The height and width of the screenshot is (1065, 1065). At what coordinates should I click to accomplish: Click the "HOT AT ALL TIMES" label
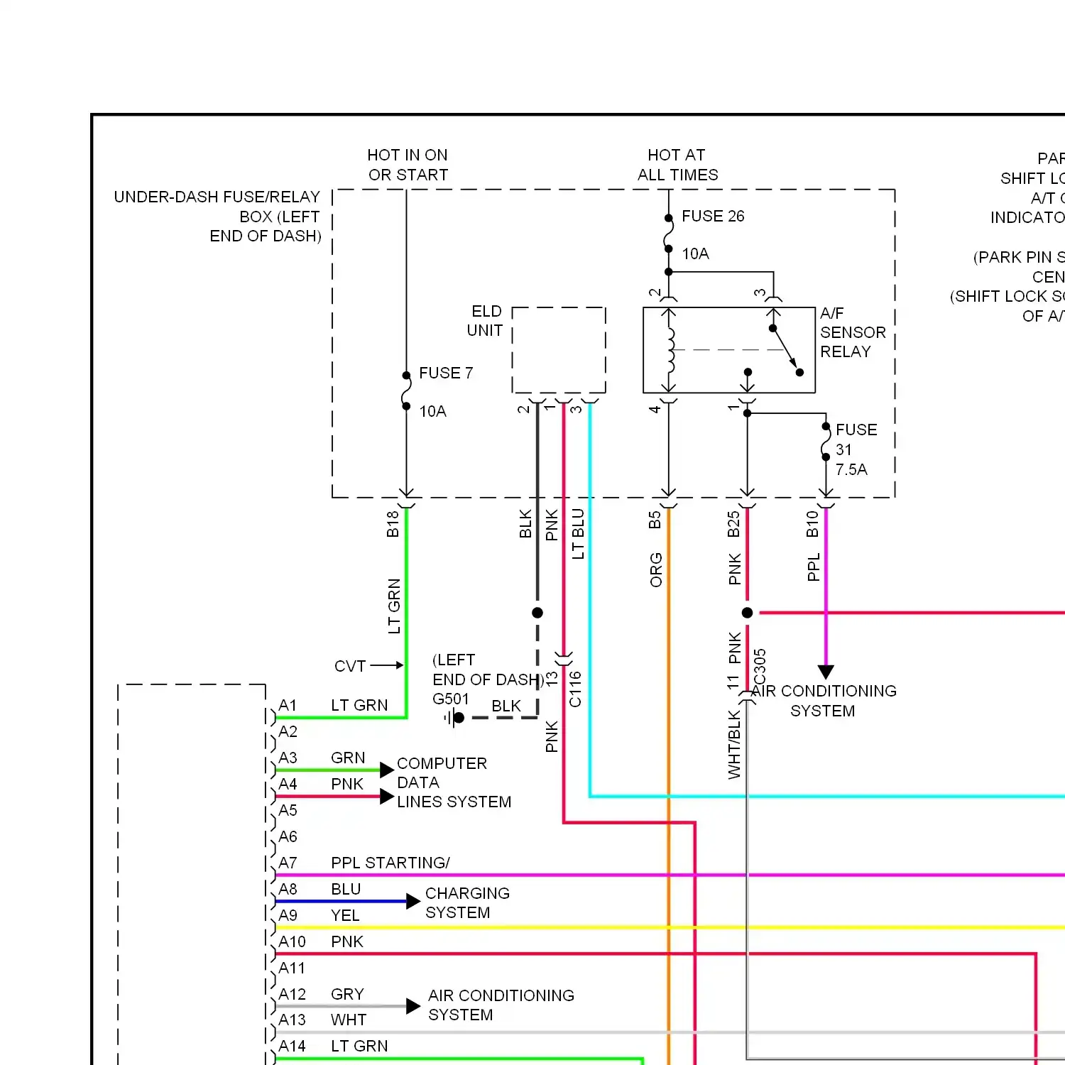click(677, 165)
